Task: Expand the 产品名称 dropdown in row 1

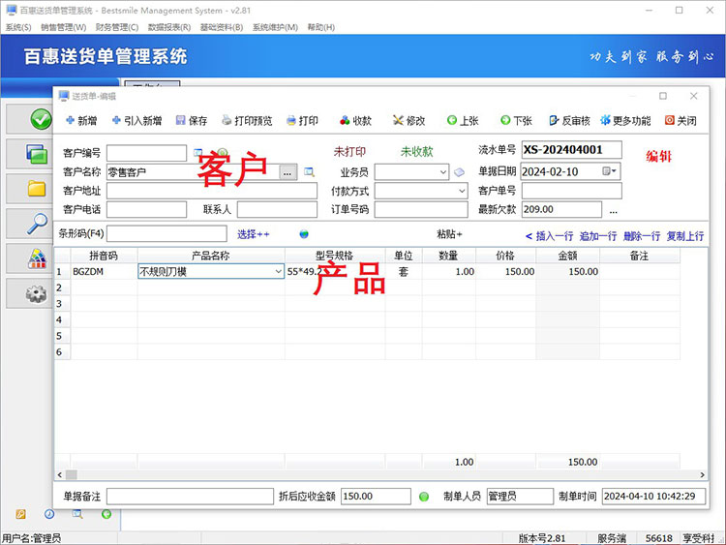Action: pyautogui.click(x=278, y=271)
